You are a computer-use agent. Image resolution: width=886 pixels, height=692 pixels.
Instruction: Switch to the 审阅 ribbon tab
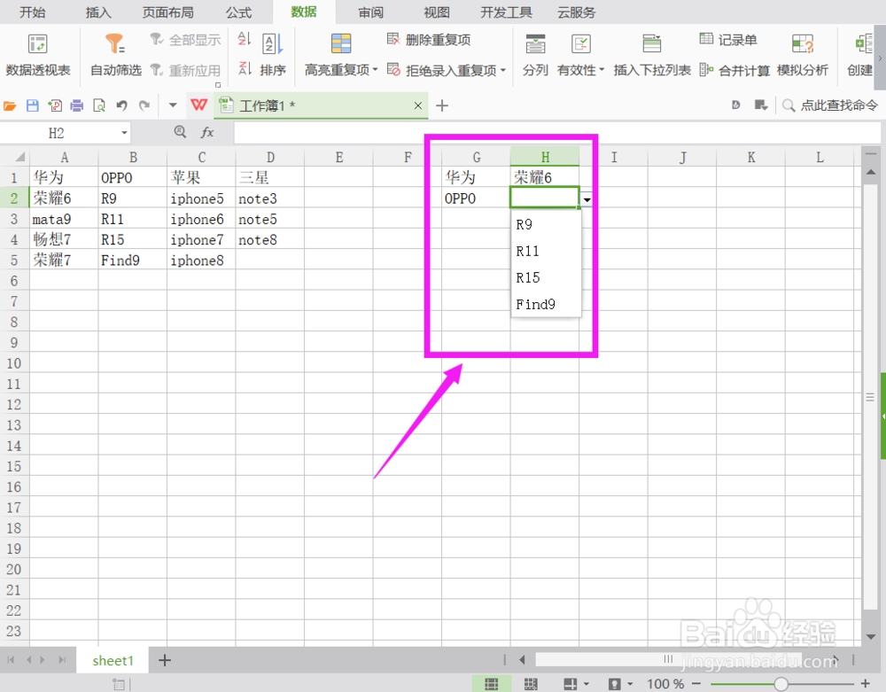370,12
